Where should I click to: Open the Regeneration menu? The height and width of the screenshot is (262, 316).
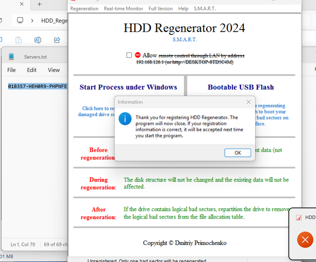click(84, 8)
